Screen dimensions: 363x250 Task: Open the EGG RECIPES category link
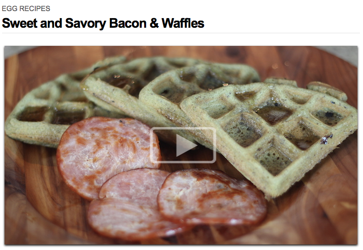[26, 9]
